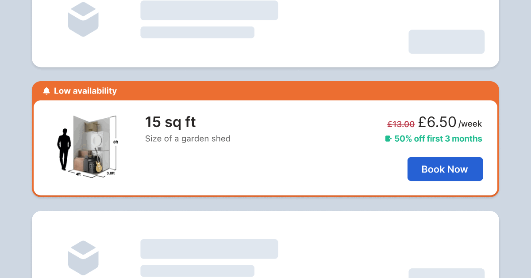Click the grey placeholder button in the top card
Screen dimensions: 531x278
point(446,42)
